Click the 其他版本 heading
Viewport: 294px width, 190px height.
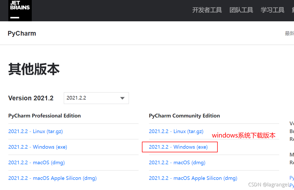tap(34, 69)
